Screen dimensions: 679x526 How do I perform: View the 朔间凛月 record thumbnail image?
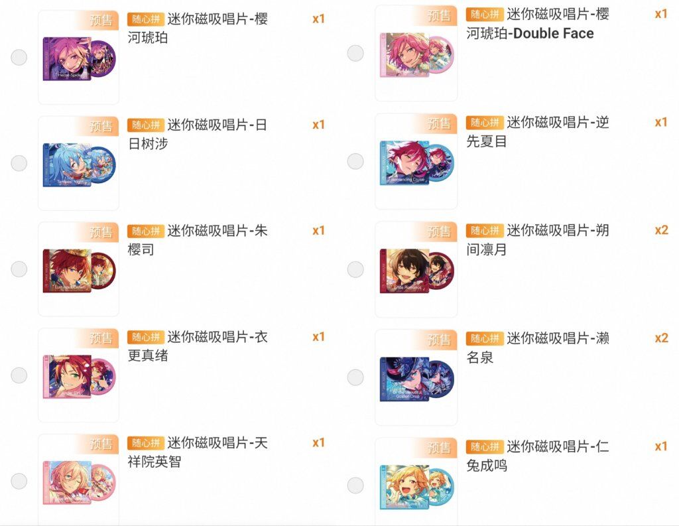(x=416, y=271)
